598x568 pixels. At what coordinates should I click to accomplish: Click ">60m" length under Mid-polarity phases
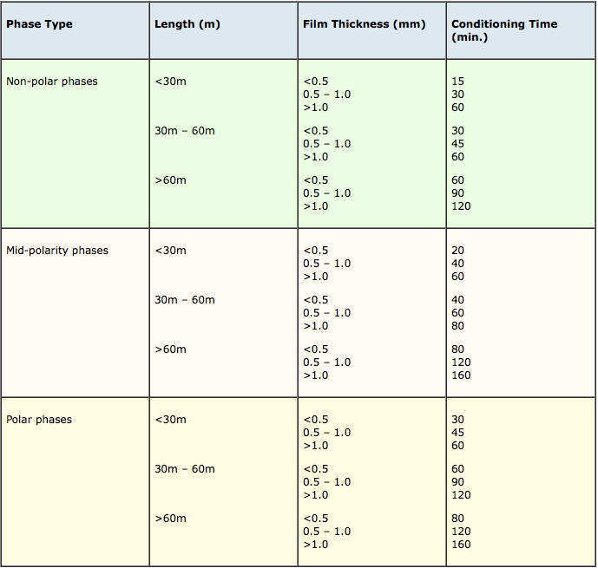[170, 349]
